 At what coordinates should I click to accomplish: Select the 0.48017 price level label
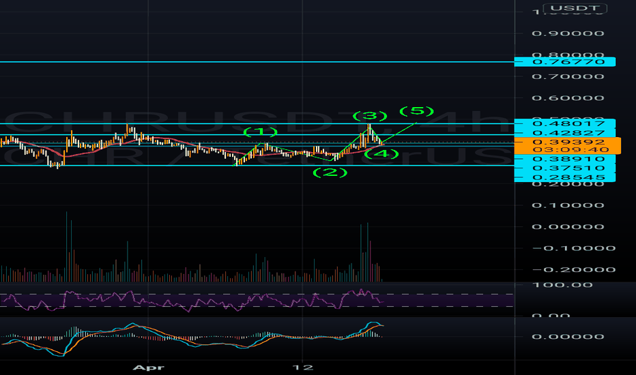tap(564, 123)
